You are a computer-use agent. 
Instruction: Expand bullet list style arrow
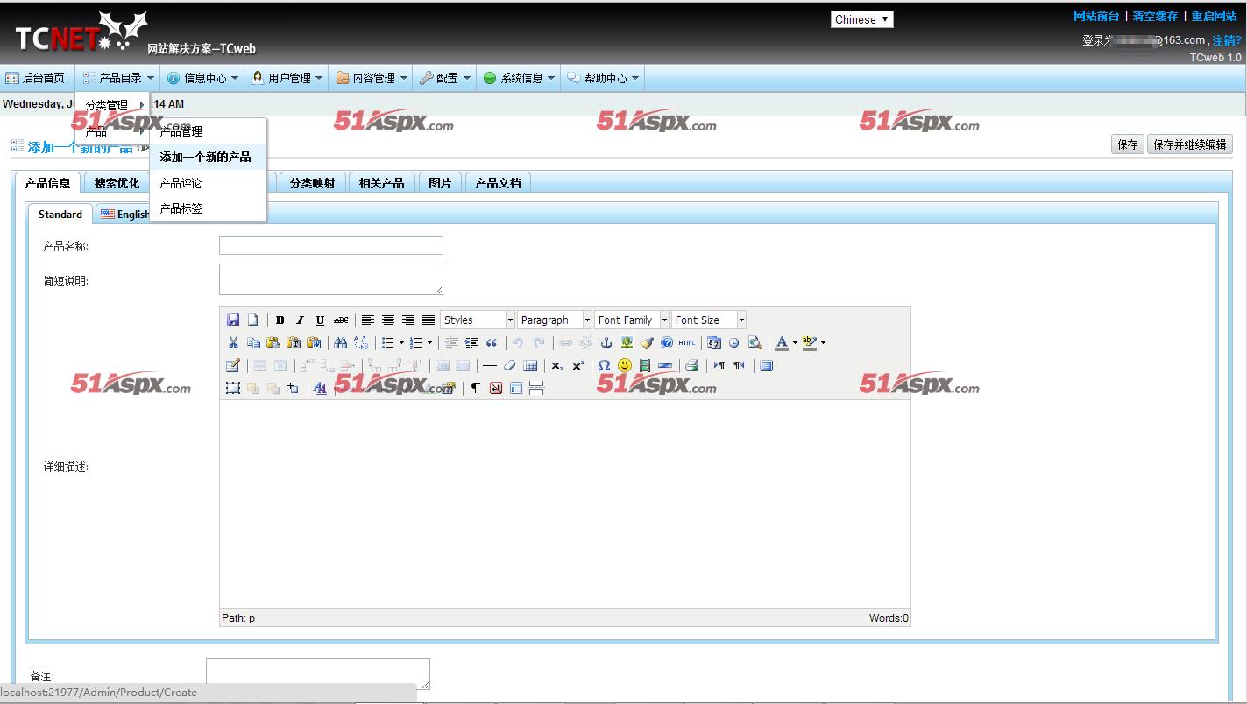coord(401,342)
